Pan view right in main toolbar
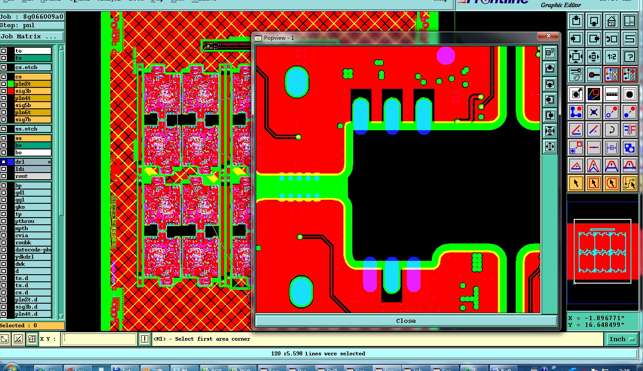This screenshot has height=371, width=643. pyautogui.click(x=594, y=39)
